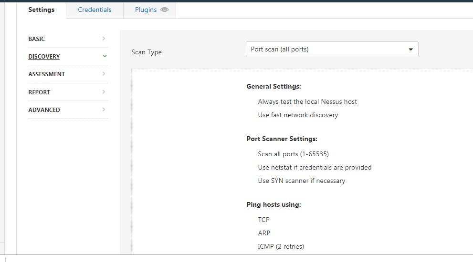Navigate to ADVANCED settings
Viewport: 473px width, 262px height.
click(44, 110)
